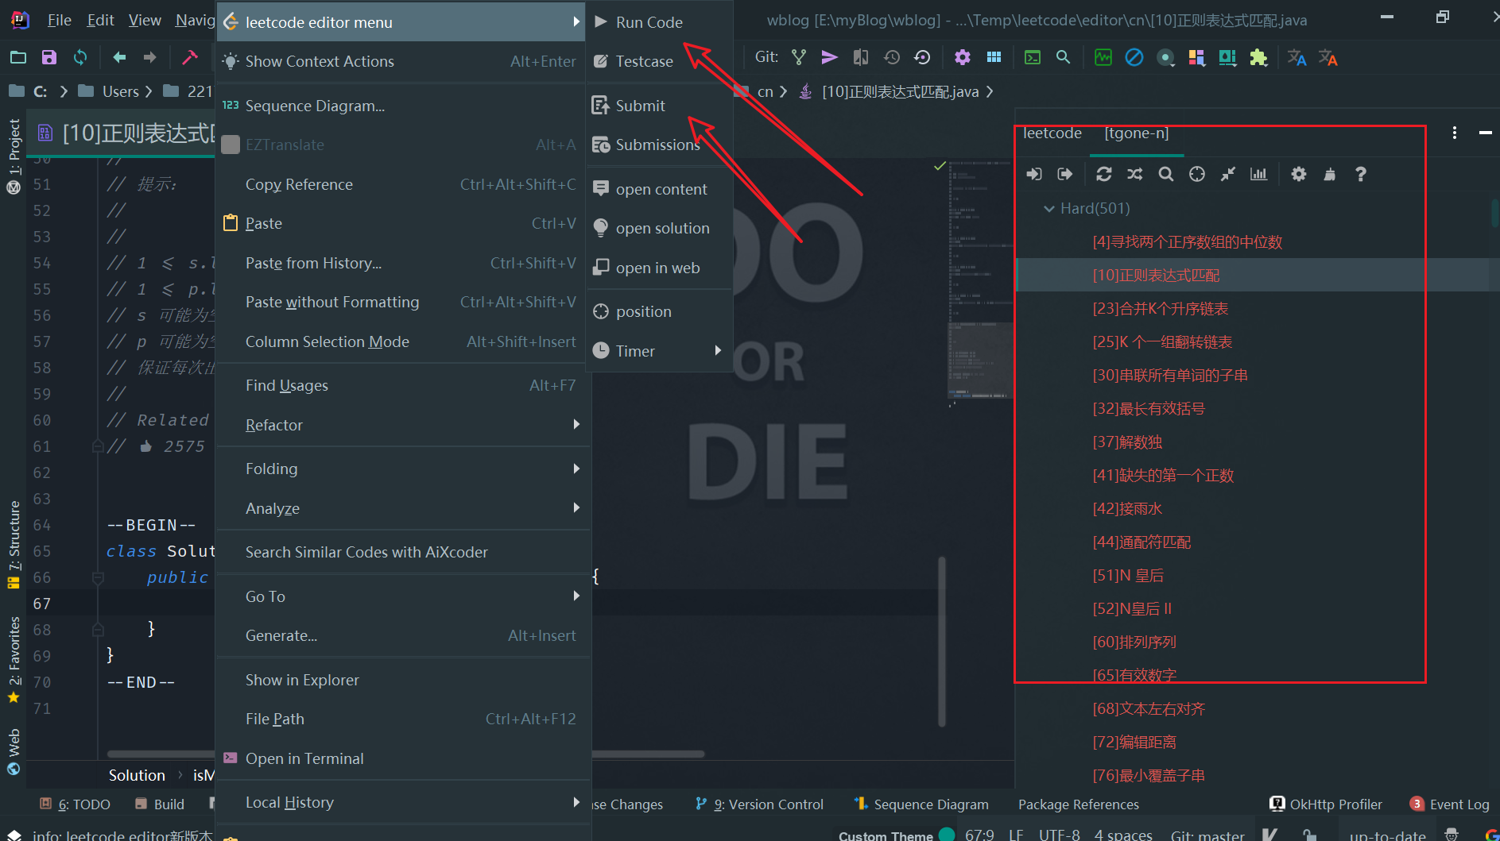Click the blue translate icon
Screen dimensions: 1500x841
[x=1297, y=57]
